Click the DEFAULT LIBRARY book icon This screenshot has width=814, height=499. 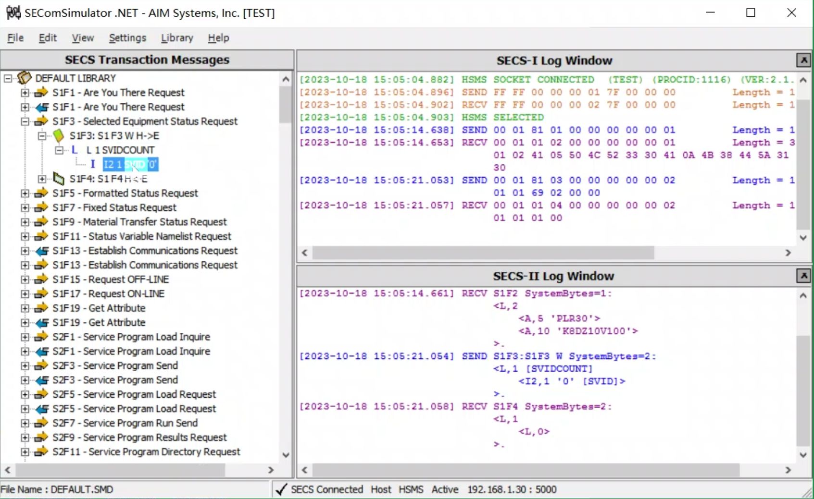point(24,78)
